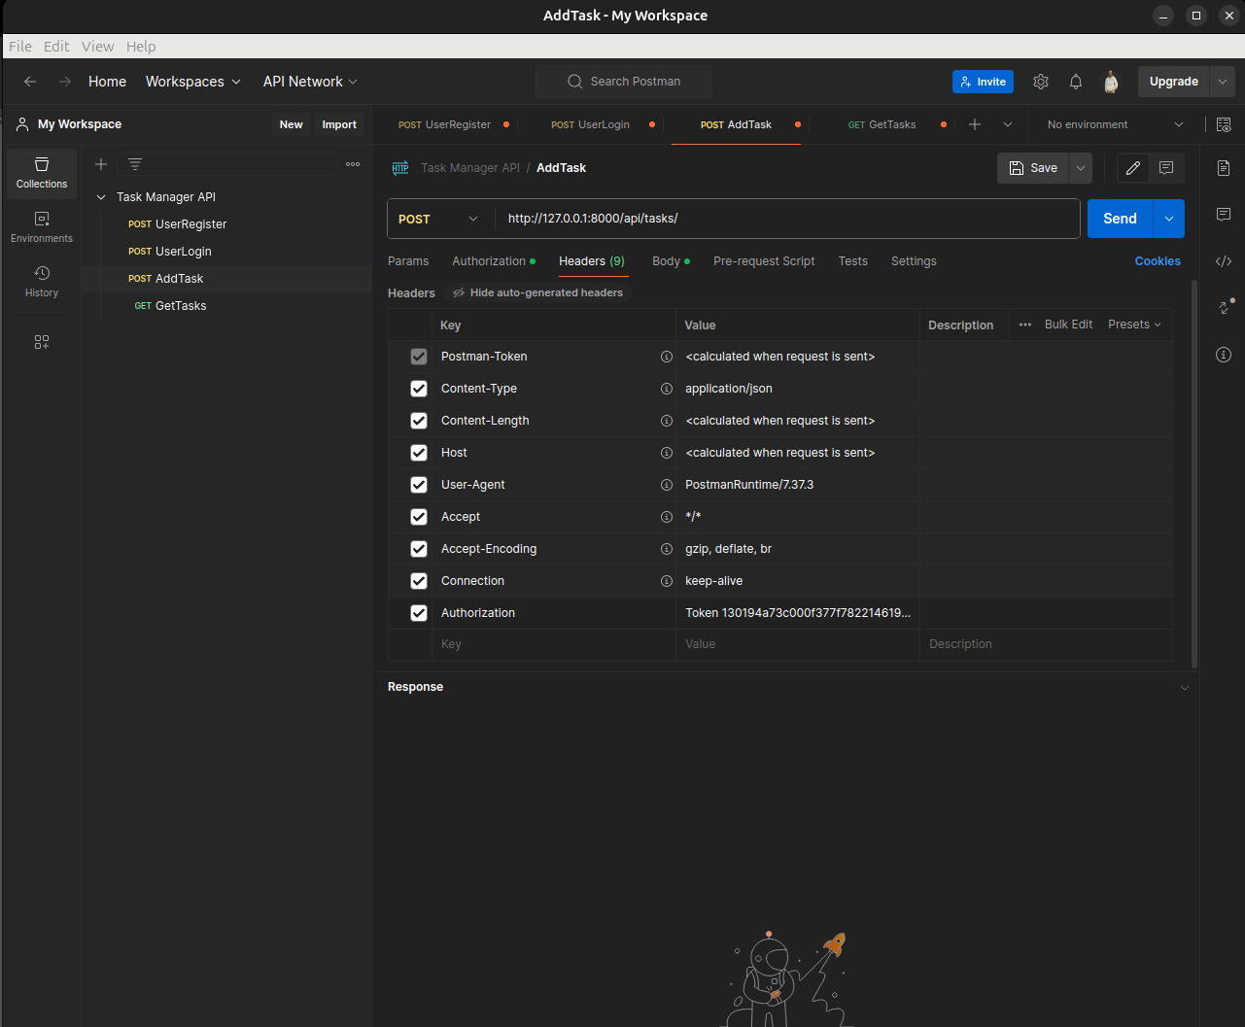Open the Upgrade dropdown arrow
Image resolution: width=1245 pixels, height=1027 pixels.
point(1223,82)
